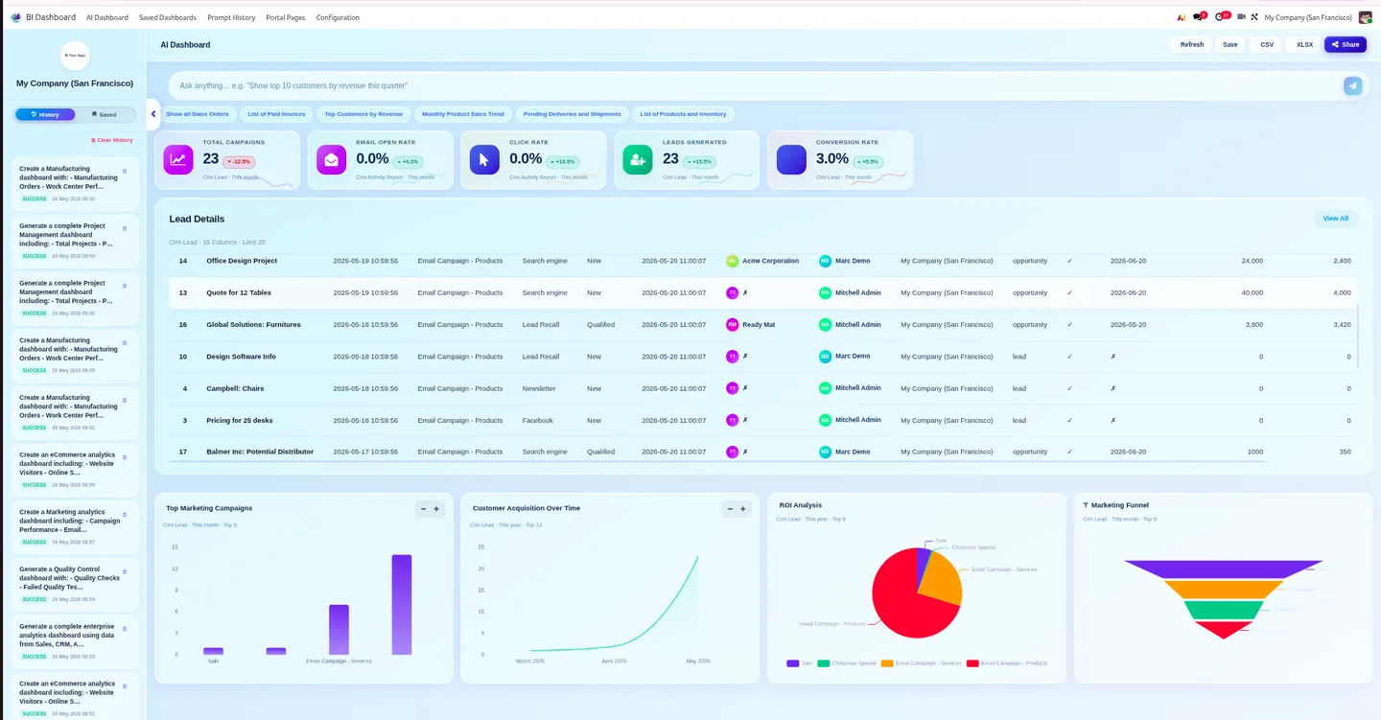Click the lead name "Balmer Inc: Potential Distributor"

(260, 452)
